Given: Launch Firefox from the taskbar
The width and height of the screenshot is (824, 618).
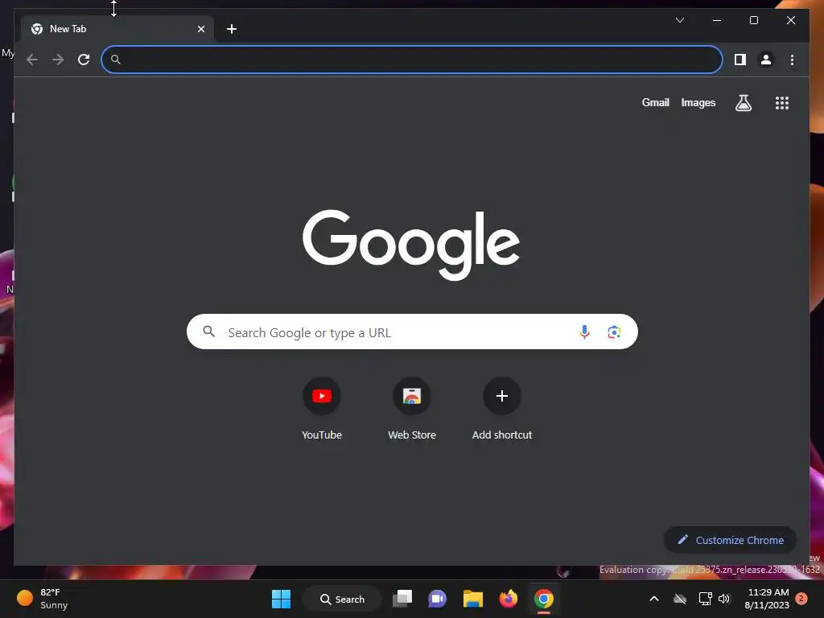Looking at the screenshot, I should [x=509, y=599].
